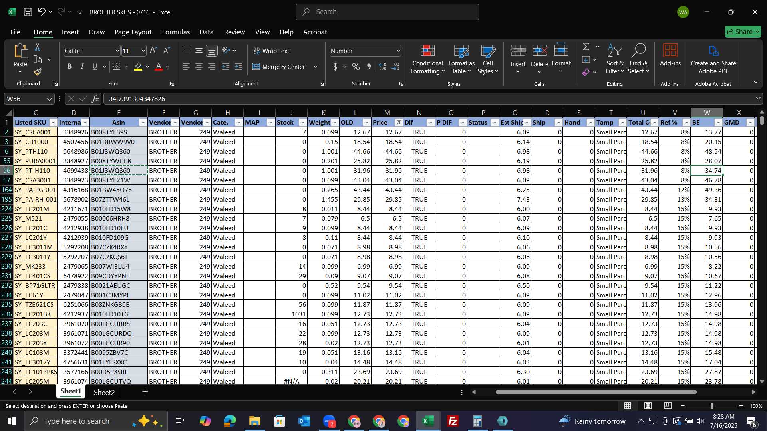
Task: Click the Clear eraser icon
Action: click(586, 72)
